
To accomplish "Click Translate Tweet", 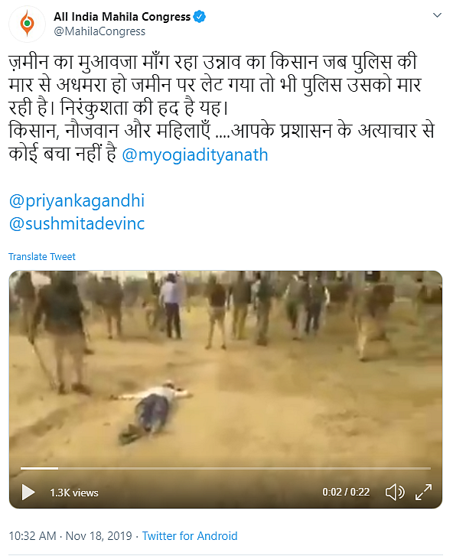I will point(42,256).
